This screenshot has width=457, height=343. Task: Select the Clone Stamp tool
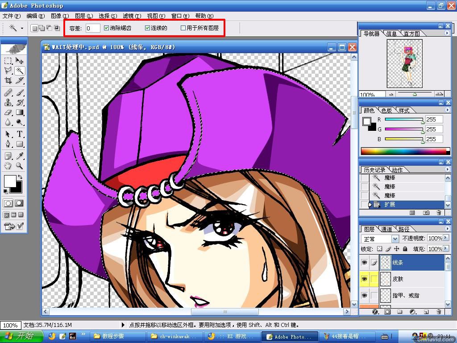(8, 102)
